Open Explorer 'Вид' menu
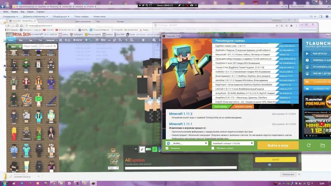 pos(22,12)
